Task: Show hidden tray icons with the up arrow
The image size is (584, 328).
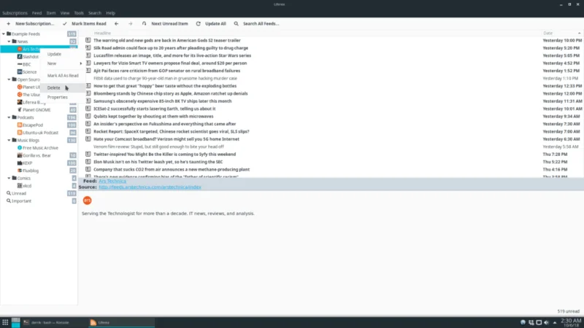Action: [555, 322]
